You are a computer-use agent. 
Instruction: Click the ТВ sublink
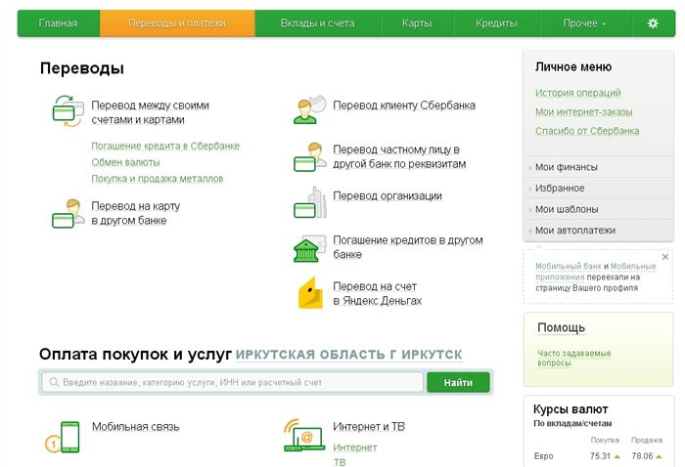(340, 462)
